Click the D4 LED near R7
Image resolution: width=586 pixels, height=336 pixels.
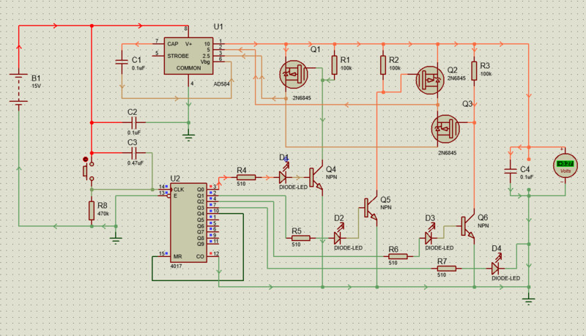(x=497, y=269)
